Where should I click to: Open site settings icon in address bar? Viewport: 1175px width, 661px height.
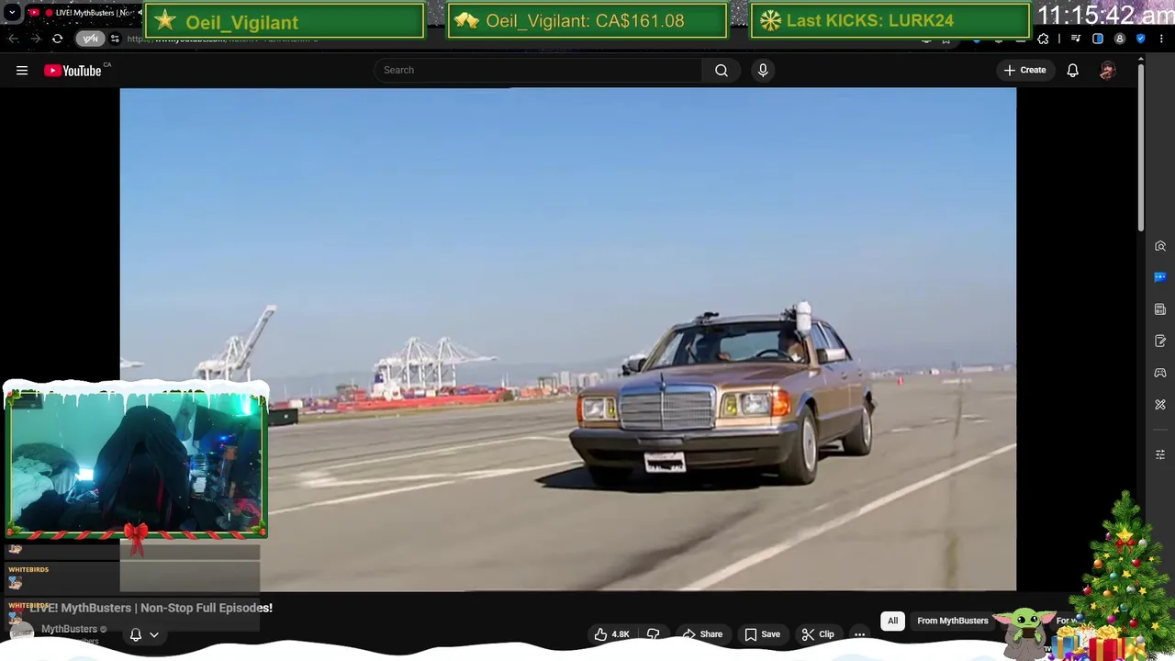pyautogui.click(x=115, y=39)
